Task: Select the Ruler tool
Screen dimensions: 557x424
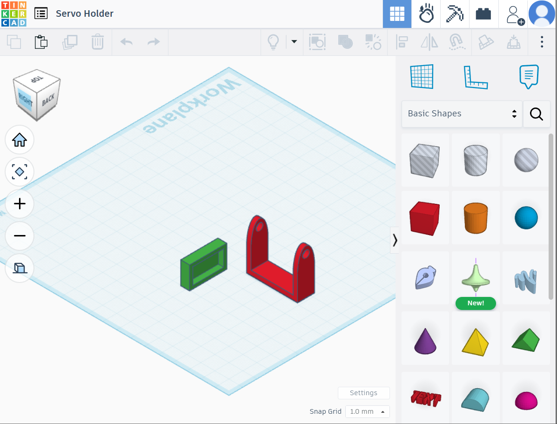Action: [x=476, y=77]
